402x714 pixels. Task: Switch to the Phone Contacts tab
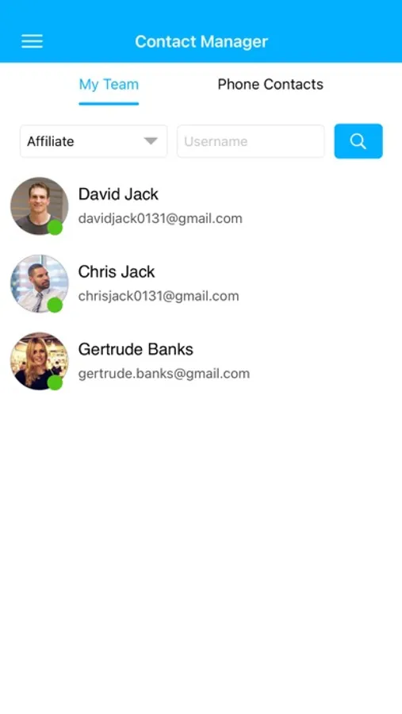click(270, 84)
